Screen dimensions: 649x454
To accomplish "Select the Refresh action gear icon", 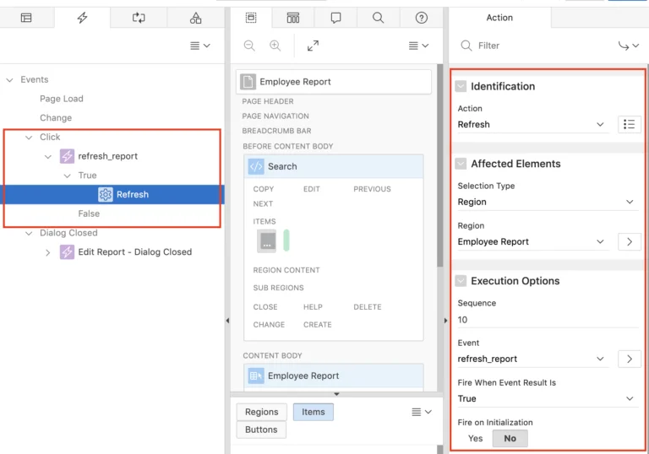I will tap(105, 194).
